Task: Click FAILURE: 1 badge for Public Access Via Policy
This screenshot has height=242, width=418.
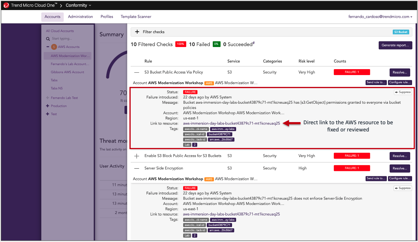Action: tap(352, 72)
